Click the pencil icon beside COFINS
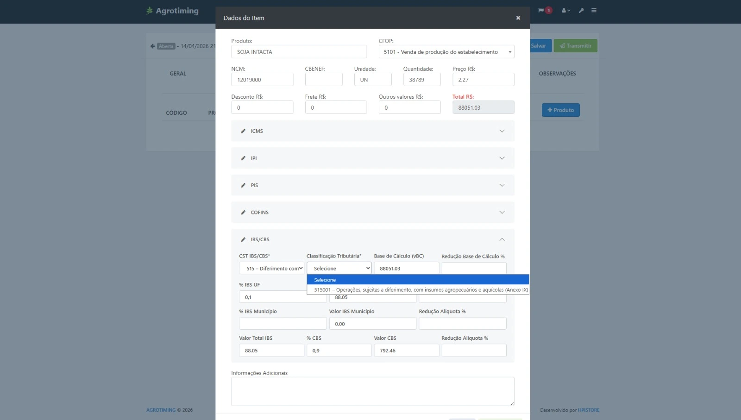741x420 pixels. click(x=243, y=213)
